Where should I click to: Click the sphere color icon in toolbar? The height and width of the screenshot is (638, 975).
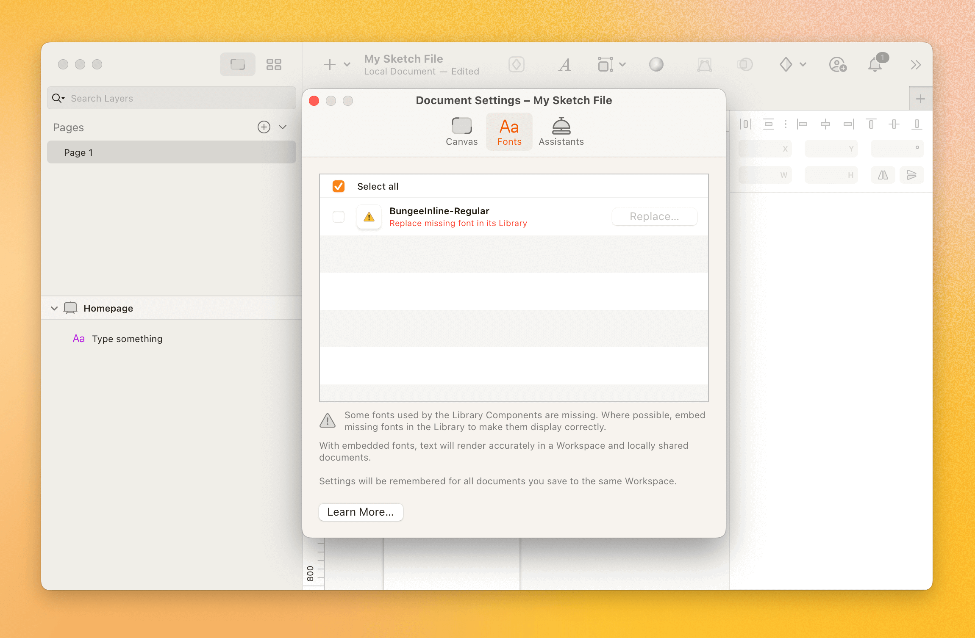(656, 64)
